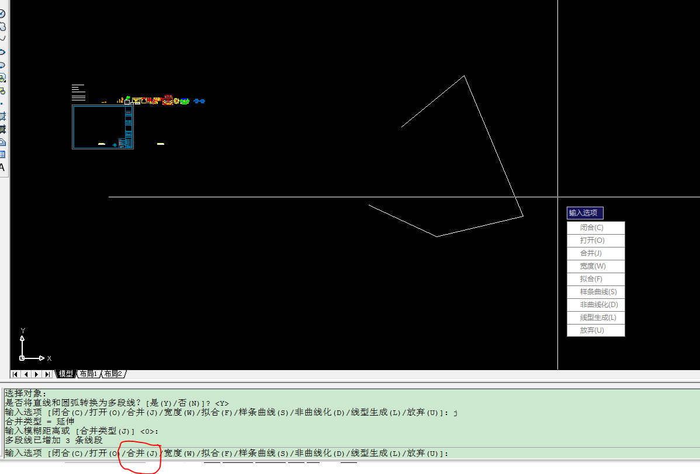The image size is (700, 474).
Task: Select the white polyline in drawing
Action: pos(493,147)
